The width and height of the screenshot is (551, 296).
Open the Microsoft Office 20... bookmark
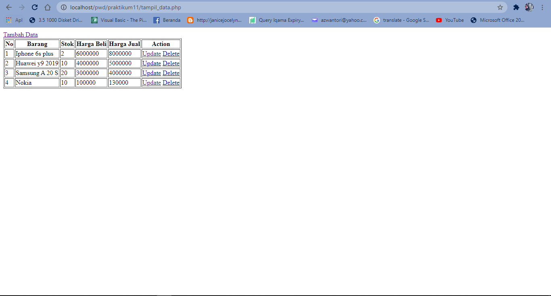tap(498, 20)
